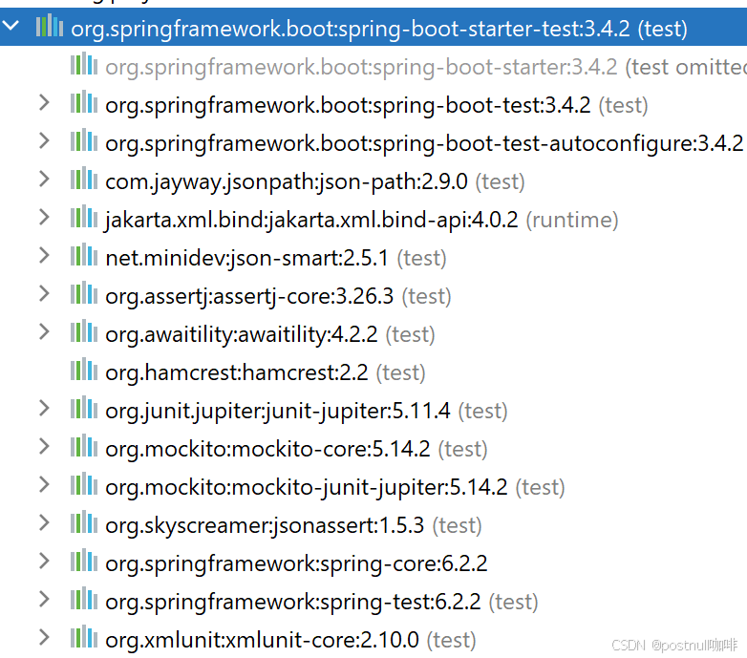The image size is (747, 658).
Task: Click the (runtime) scope label on jakarta.xml.bind-api
Action: pos(572,220)
